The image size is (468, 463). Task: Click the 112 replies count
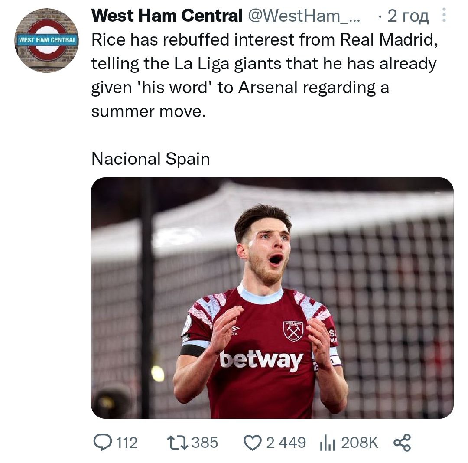pyautogui.click(x=127, y=443)
